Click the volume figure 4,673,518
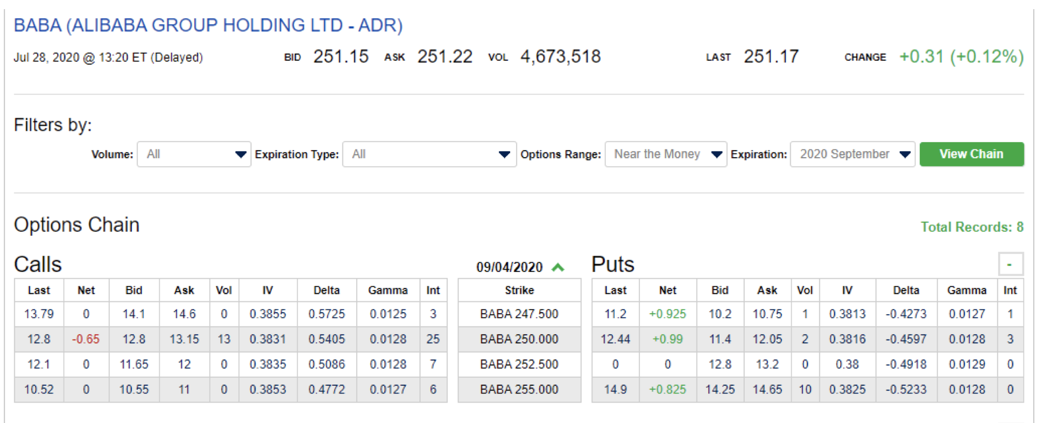 click(560, 57)
